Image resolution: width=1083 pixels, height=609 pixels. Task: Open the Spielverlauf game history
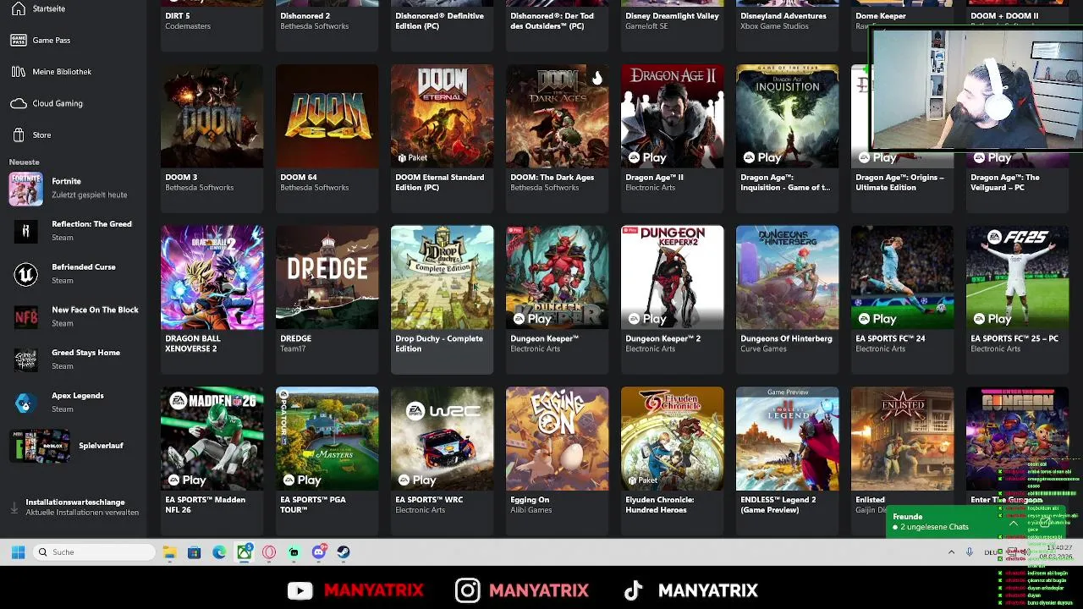(74, 446)
